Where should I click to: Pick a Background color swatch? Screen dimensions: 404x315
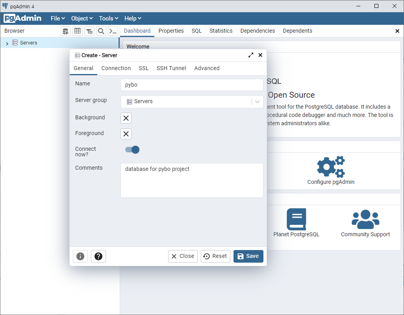click(x=126, y=118)
